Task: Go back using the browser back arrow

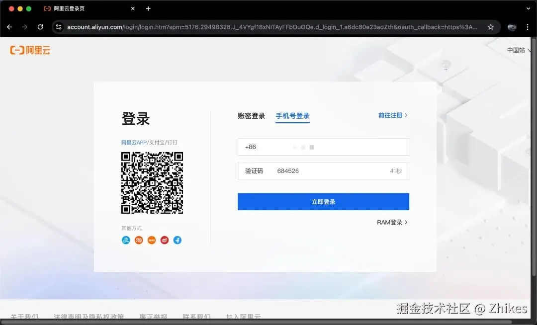Action: 9,27
